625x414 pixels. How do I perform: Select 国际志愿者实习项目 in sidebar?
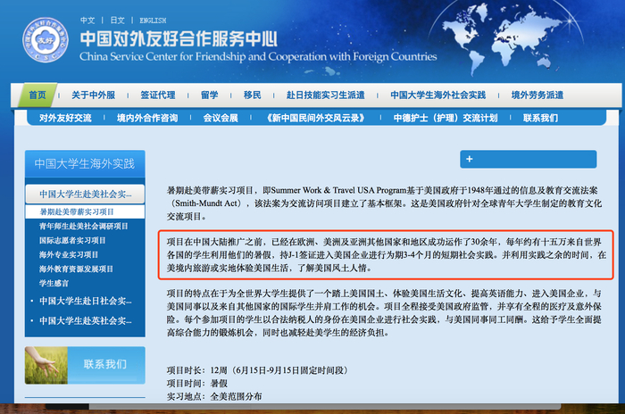pos(72,240)
